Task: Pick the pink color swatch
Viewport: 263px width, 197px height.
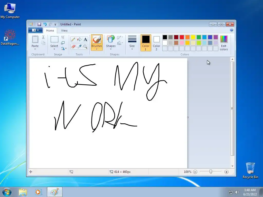Action: click(182, 43)
